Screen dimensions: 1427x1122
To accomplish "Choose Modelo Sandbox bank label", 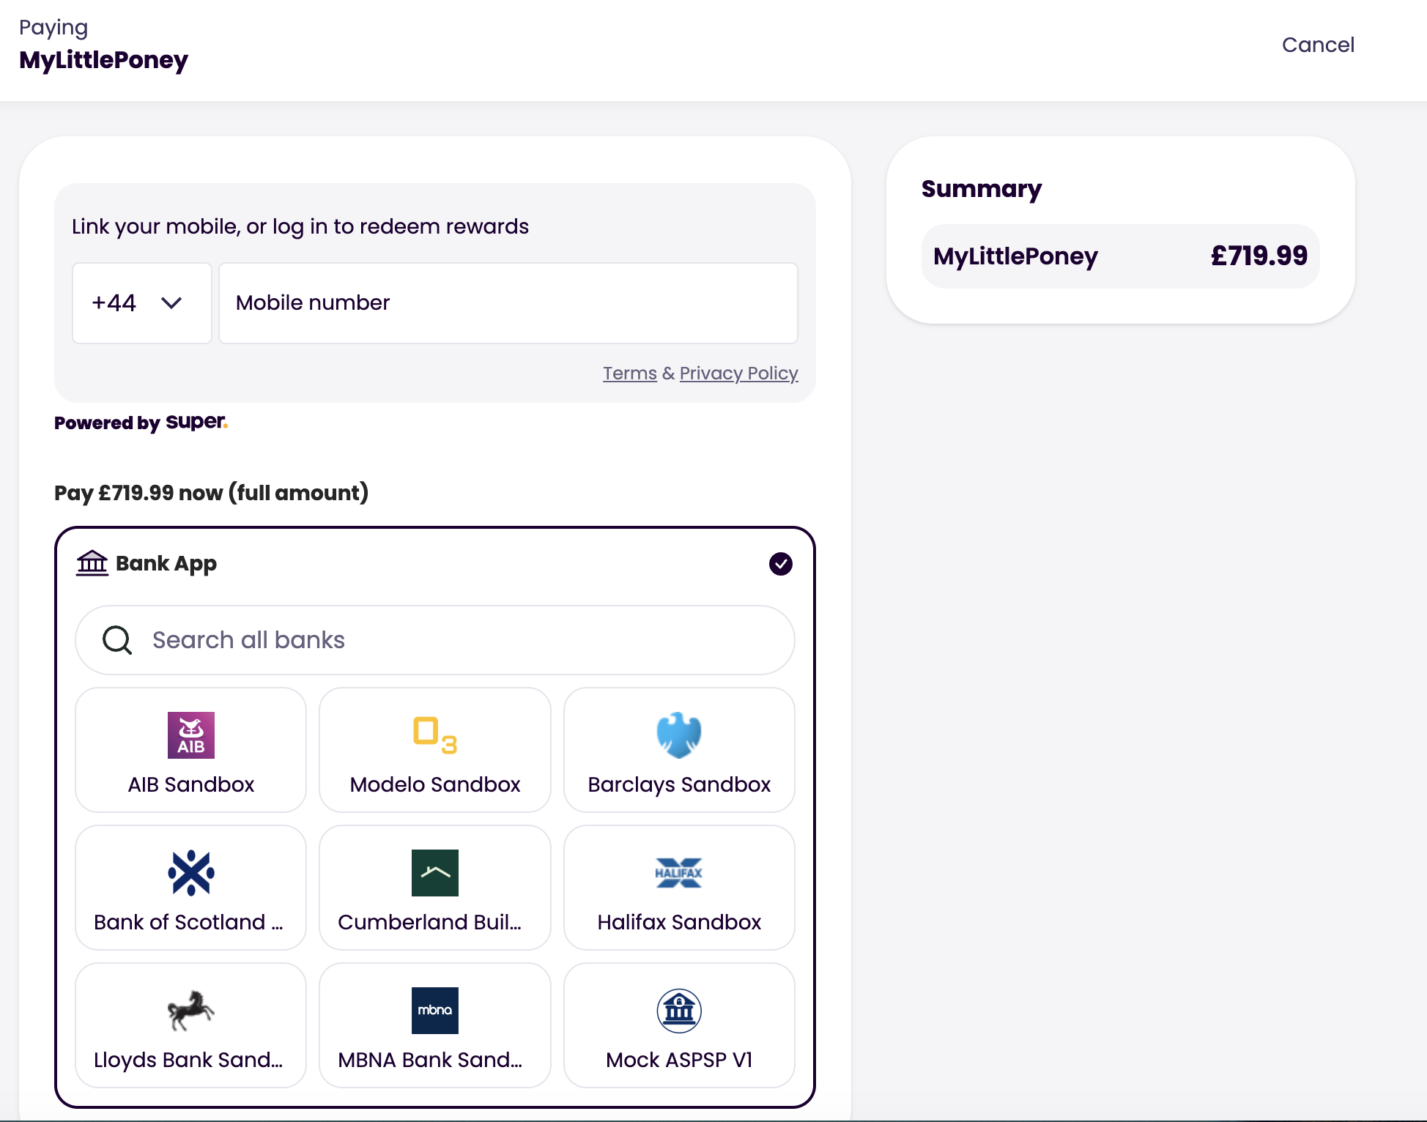I will point(435,784).
